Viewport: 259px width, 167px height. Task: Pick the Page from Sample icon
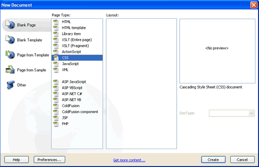pyautogui.click(x=10, y=70)
